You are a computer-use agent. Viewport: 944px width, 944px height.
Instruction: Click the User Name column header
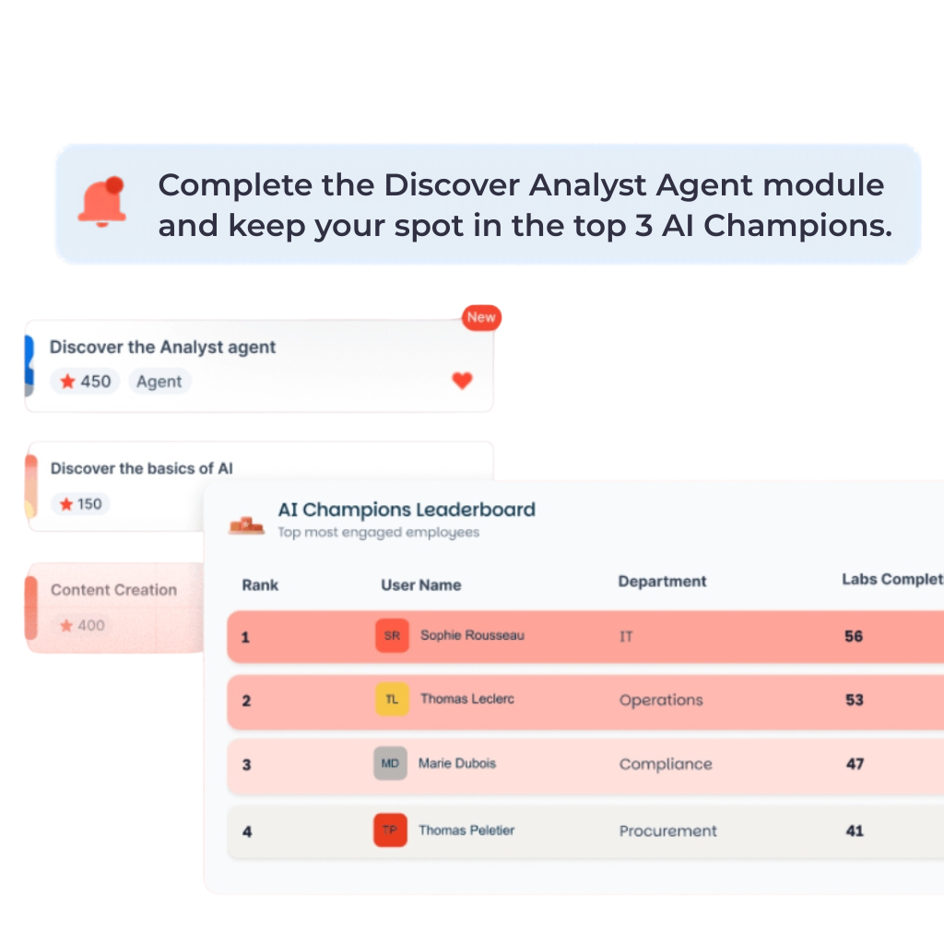pyautogui.click(x=420, y=585)
